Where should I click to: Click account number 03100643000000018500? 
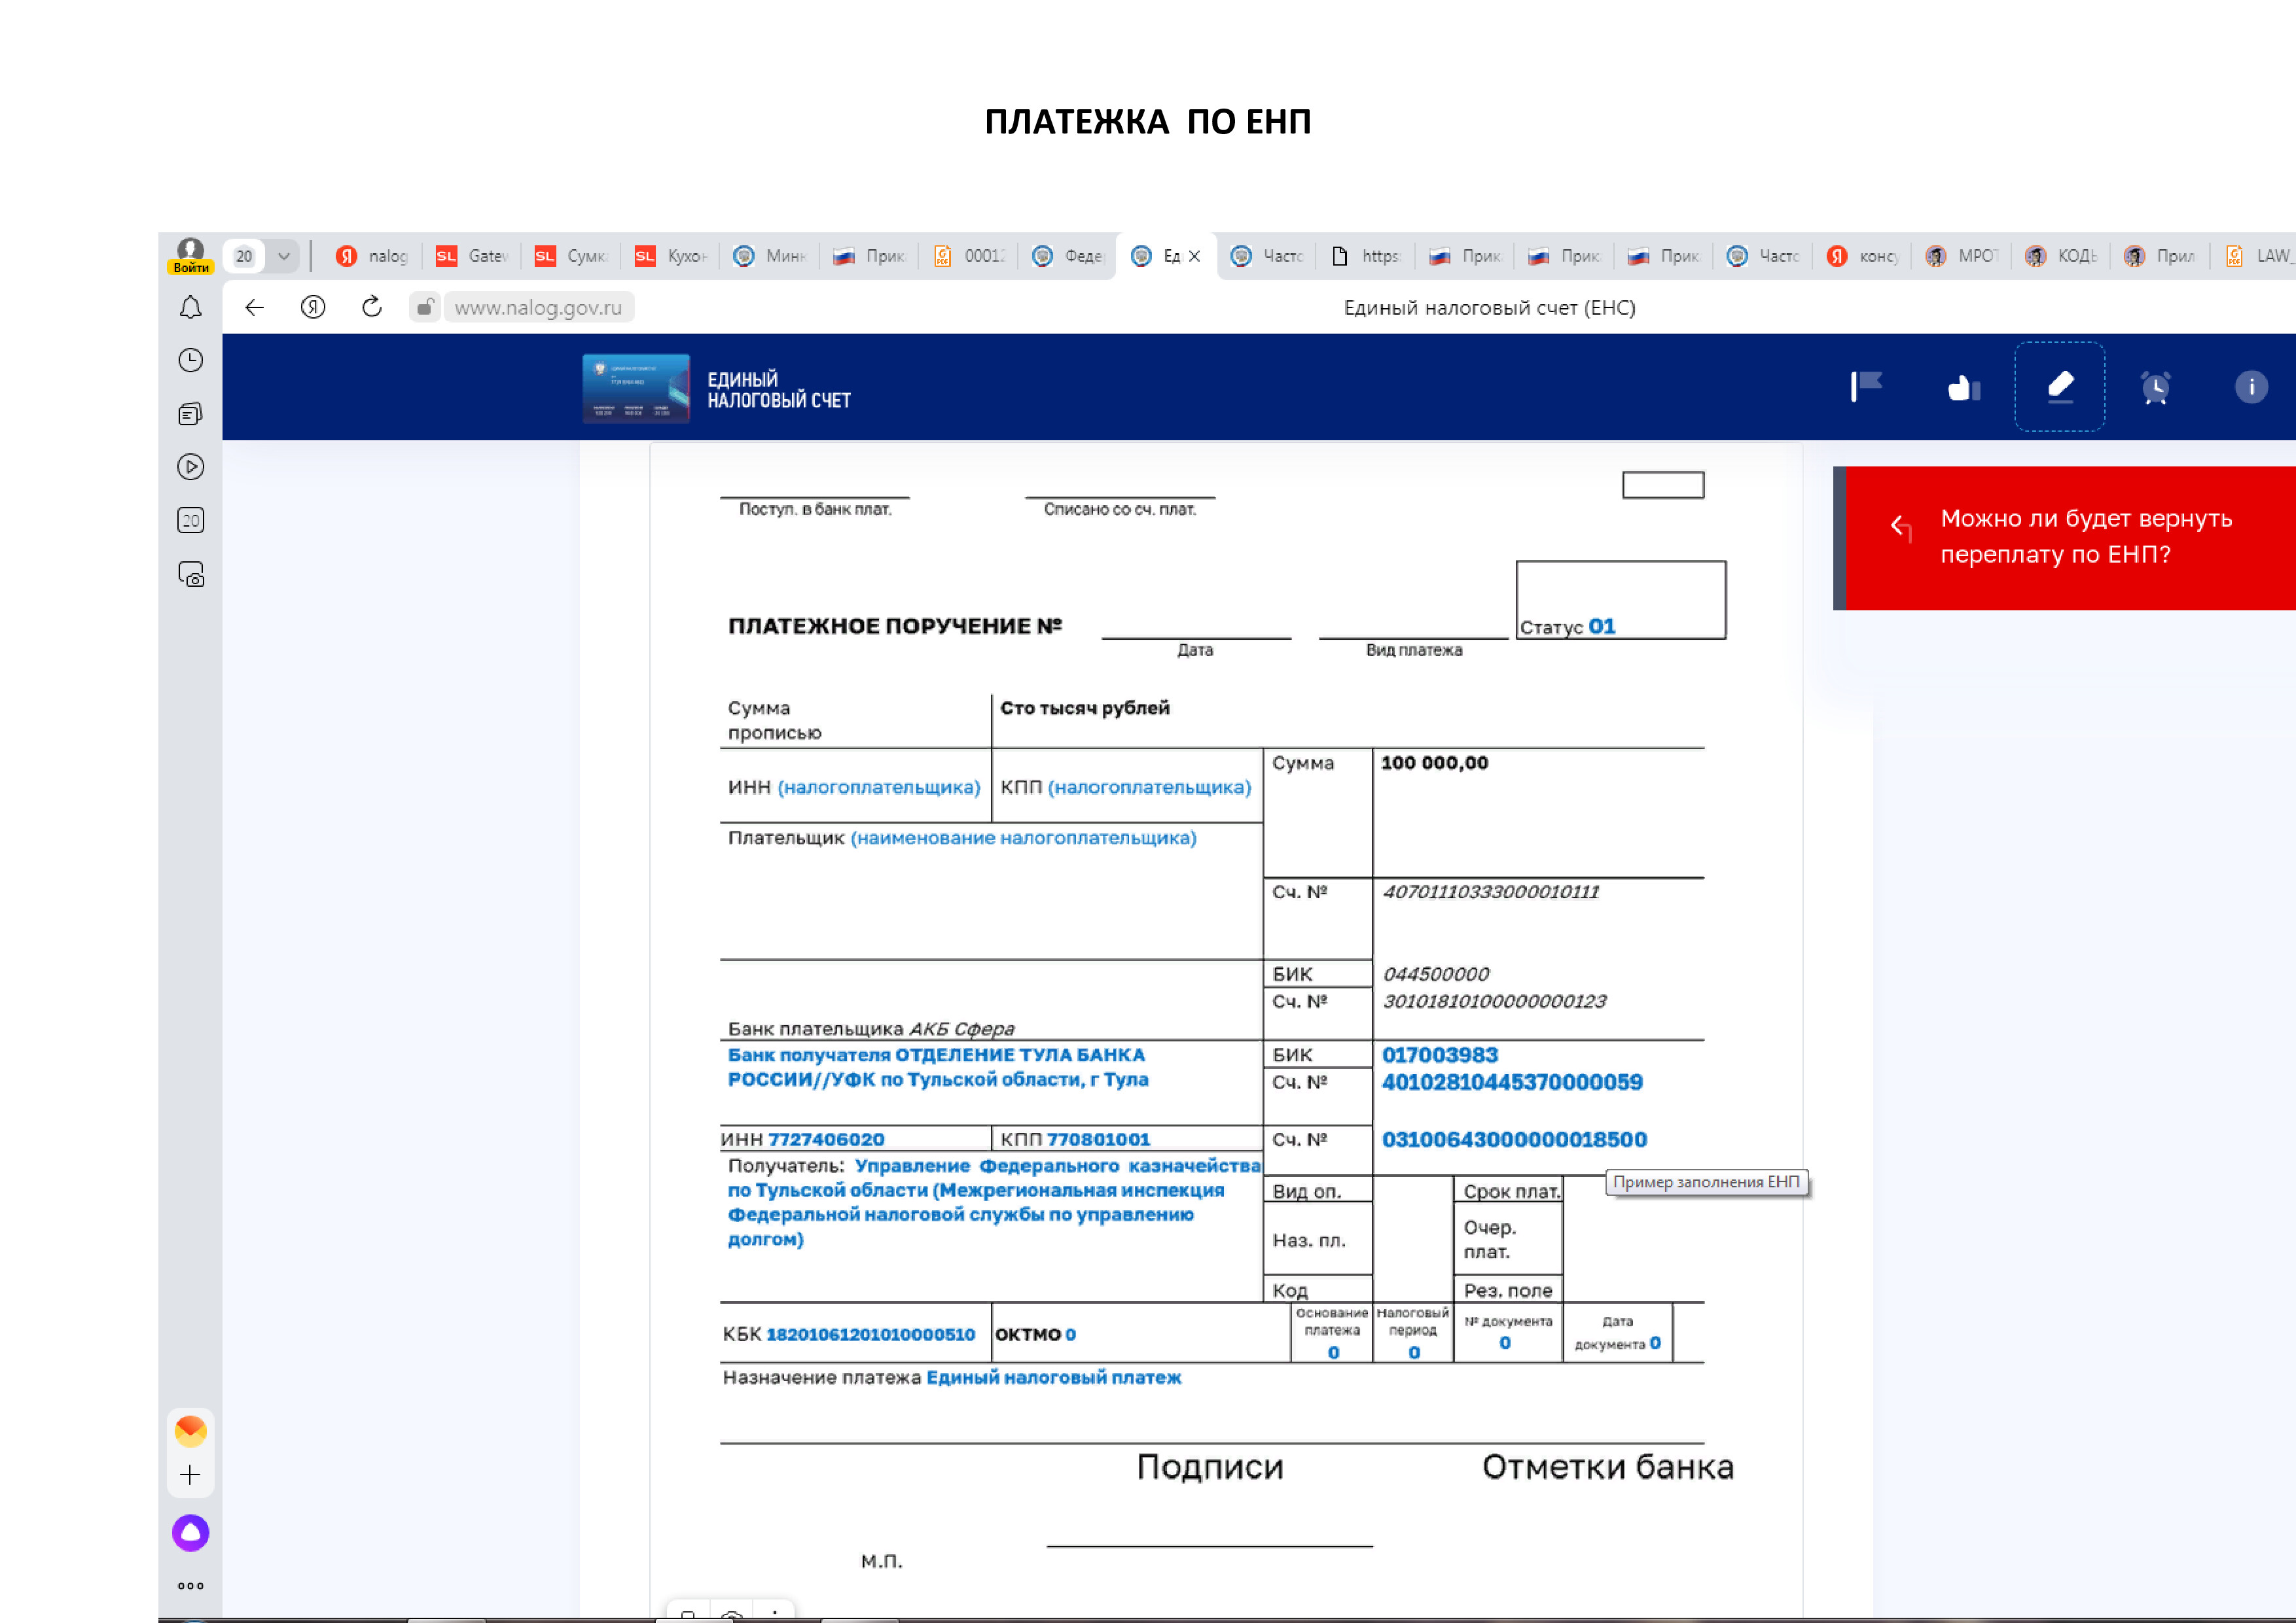click(1513, 1140)
